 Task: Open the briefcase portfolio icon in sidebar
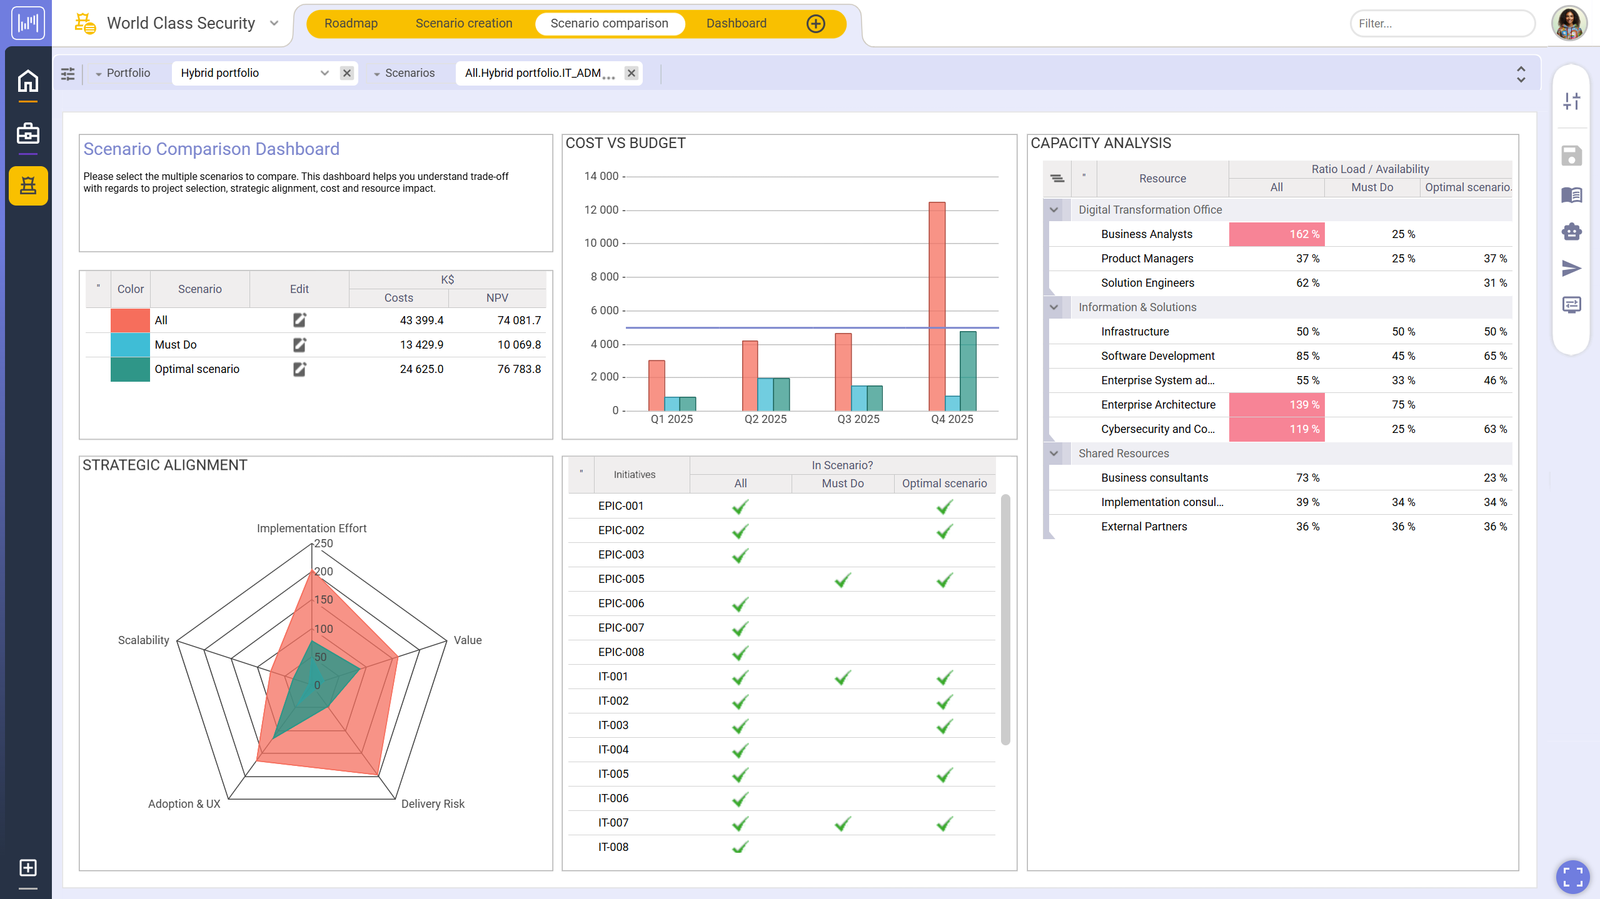click(x=28, y=134)
